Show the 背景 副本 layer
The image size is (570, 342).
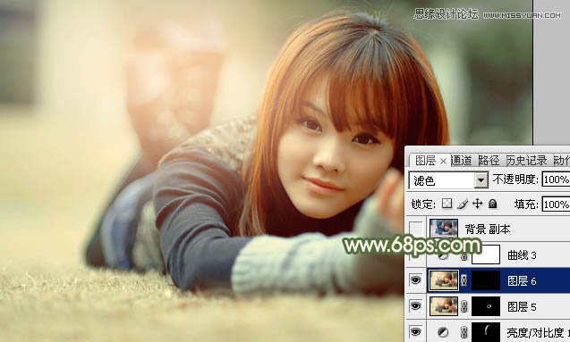[416, 229]
